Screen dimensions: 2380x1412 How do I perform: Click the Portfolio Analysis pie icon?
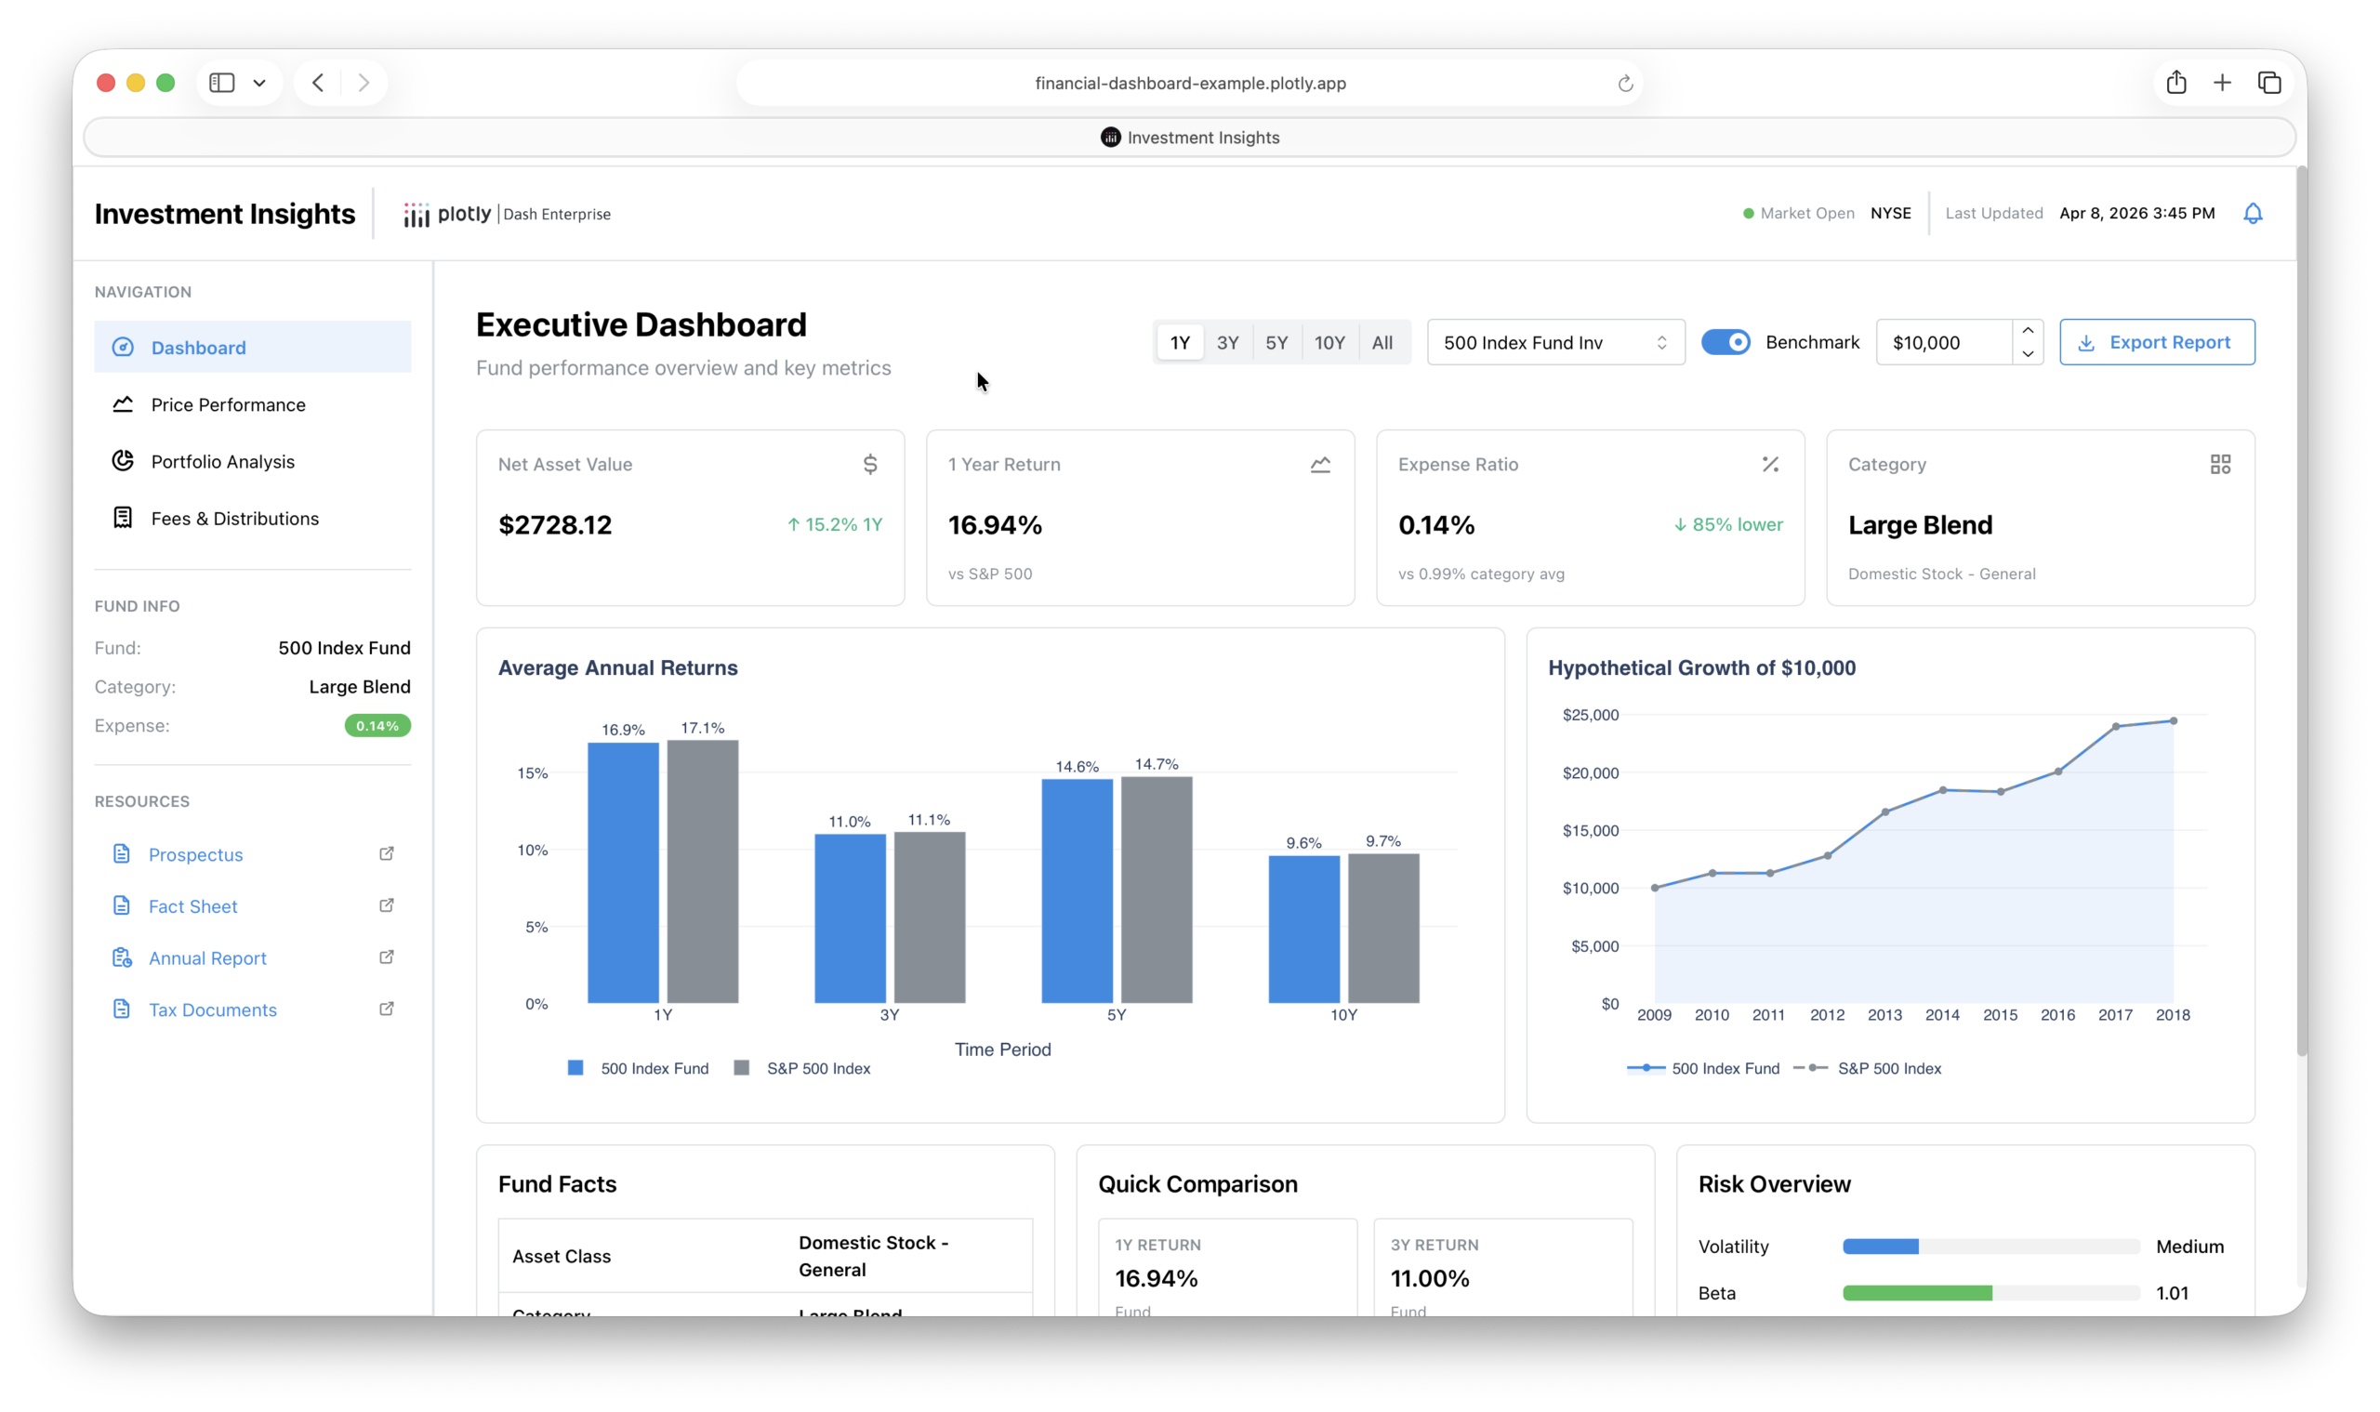(123, 460)
